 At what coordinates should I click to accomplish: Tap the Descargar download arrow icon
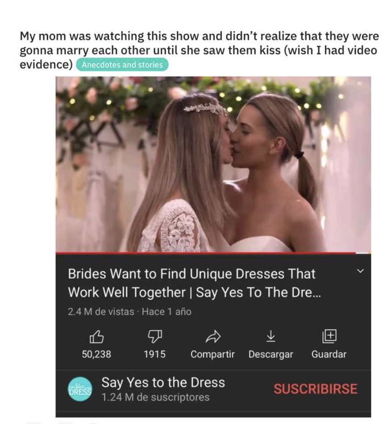[271, 337]
